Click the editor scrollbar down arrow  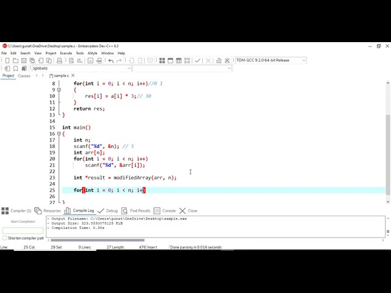[388, 201]
